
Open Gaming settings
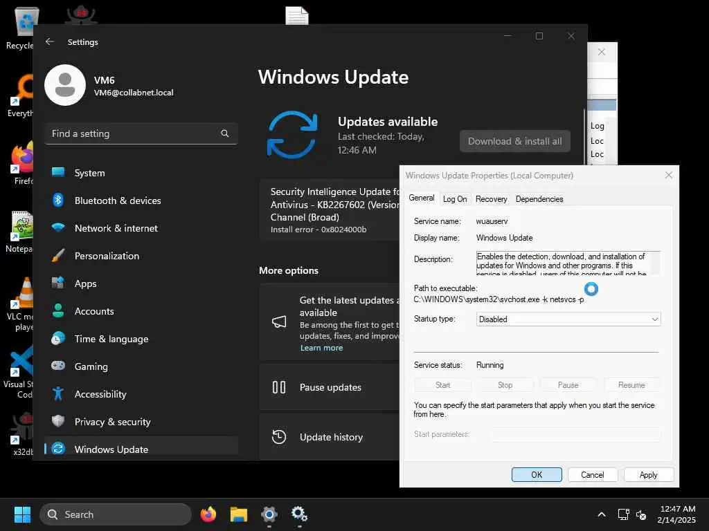click(x=141, y=366)
